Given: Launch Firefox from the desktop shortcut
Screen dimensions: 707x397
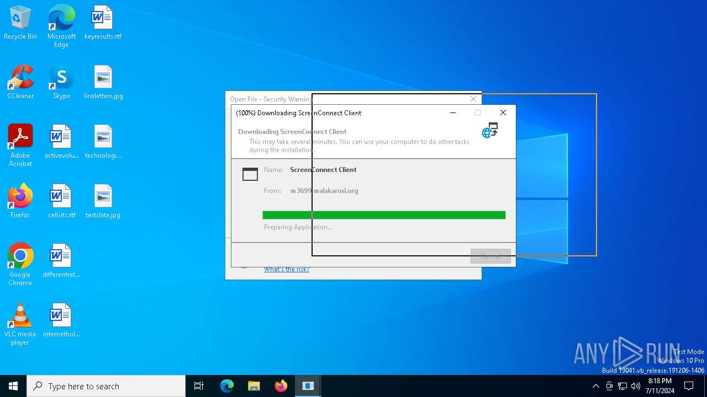Looking at the screenshot, I should coord(20,202).
